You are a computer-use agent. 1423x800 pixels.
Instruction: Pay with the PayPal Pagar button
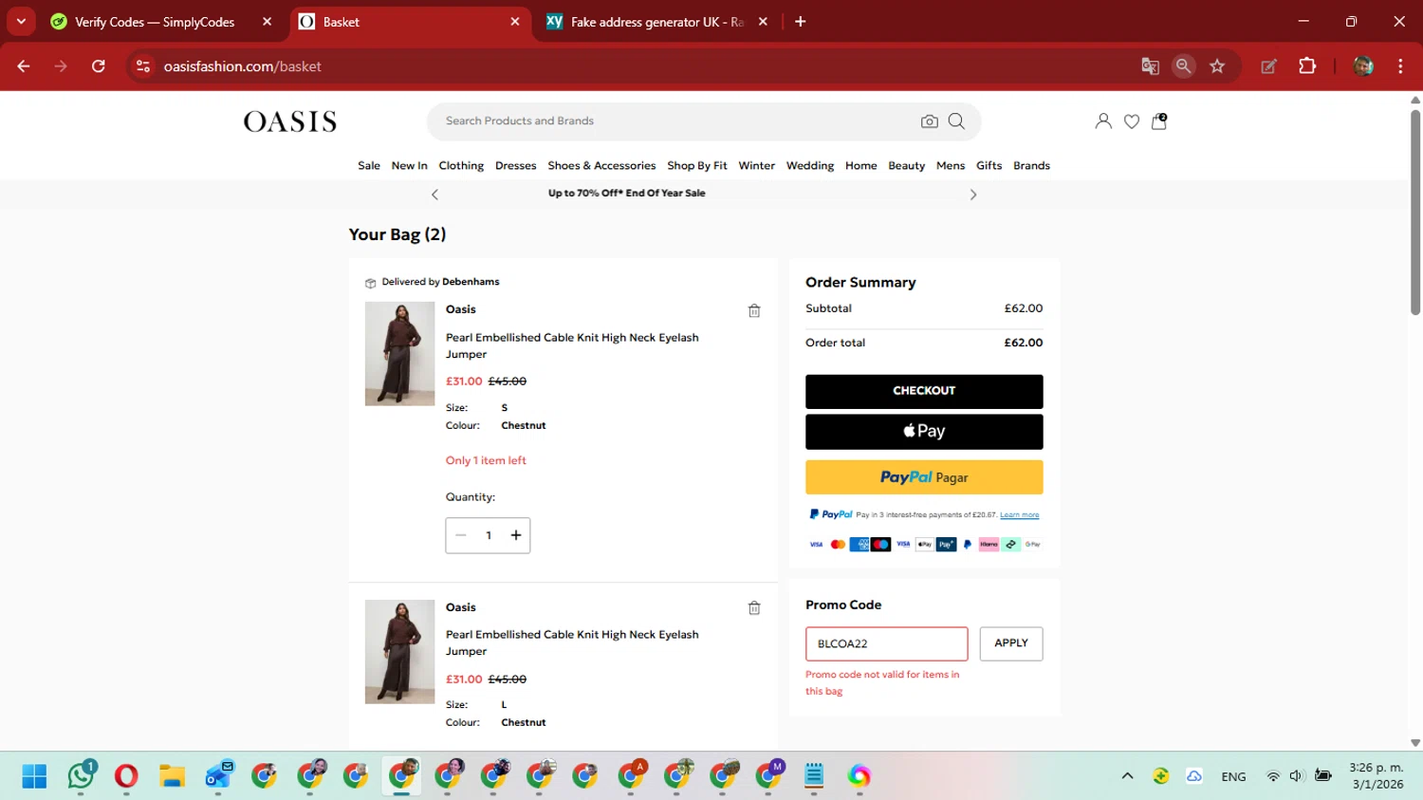[x=924, y=477]
